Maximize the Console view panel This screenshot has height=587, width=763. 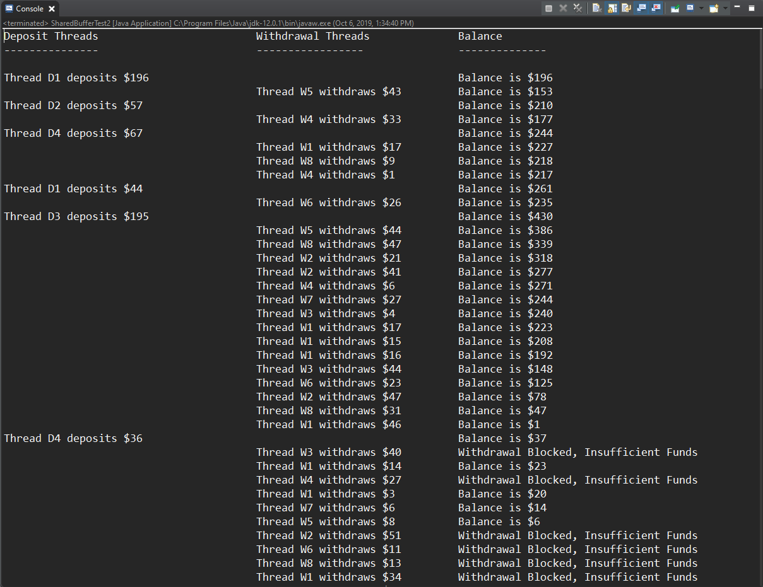click(752, 8)
